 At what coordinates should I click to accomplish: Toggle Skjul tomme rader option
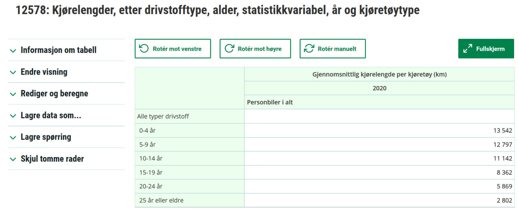52,158
